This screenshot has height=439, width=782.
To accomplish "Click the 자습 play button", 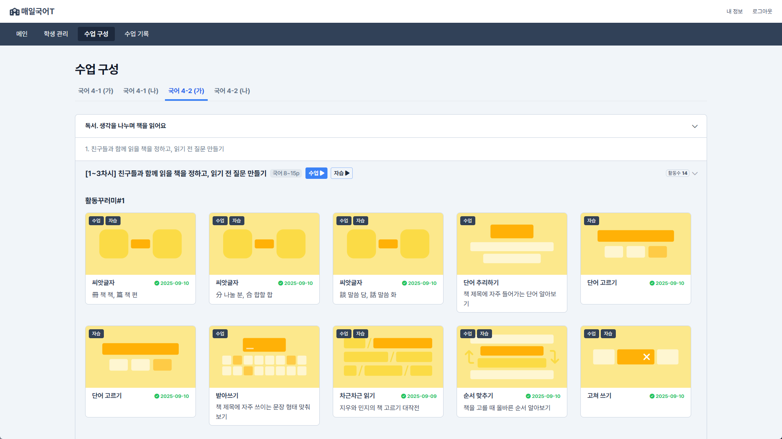I will [x=341, y=173].
